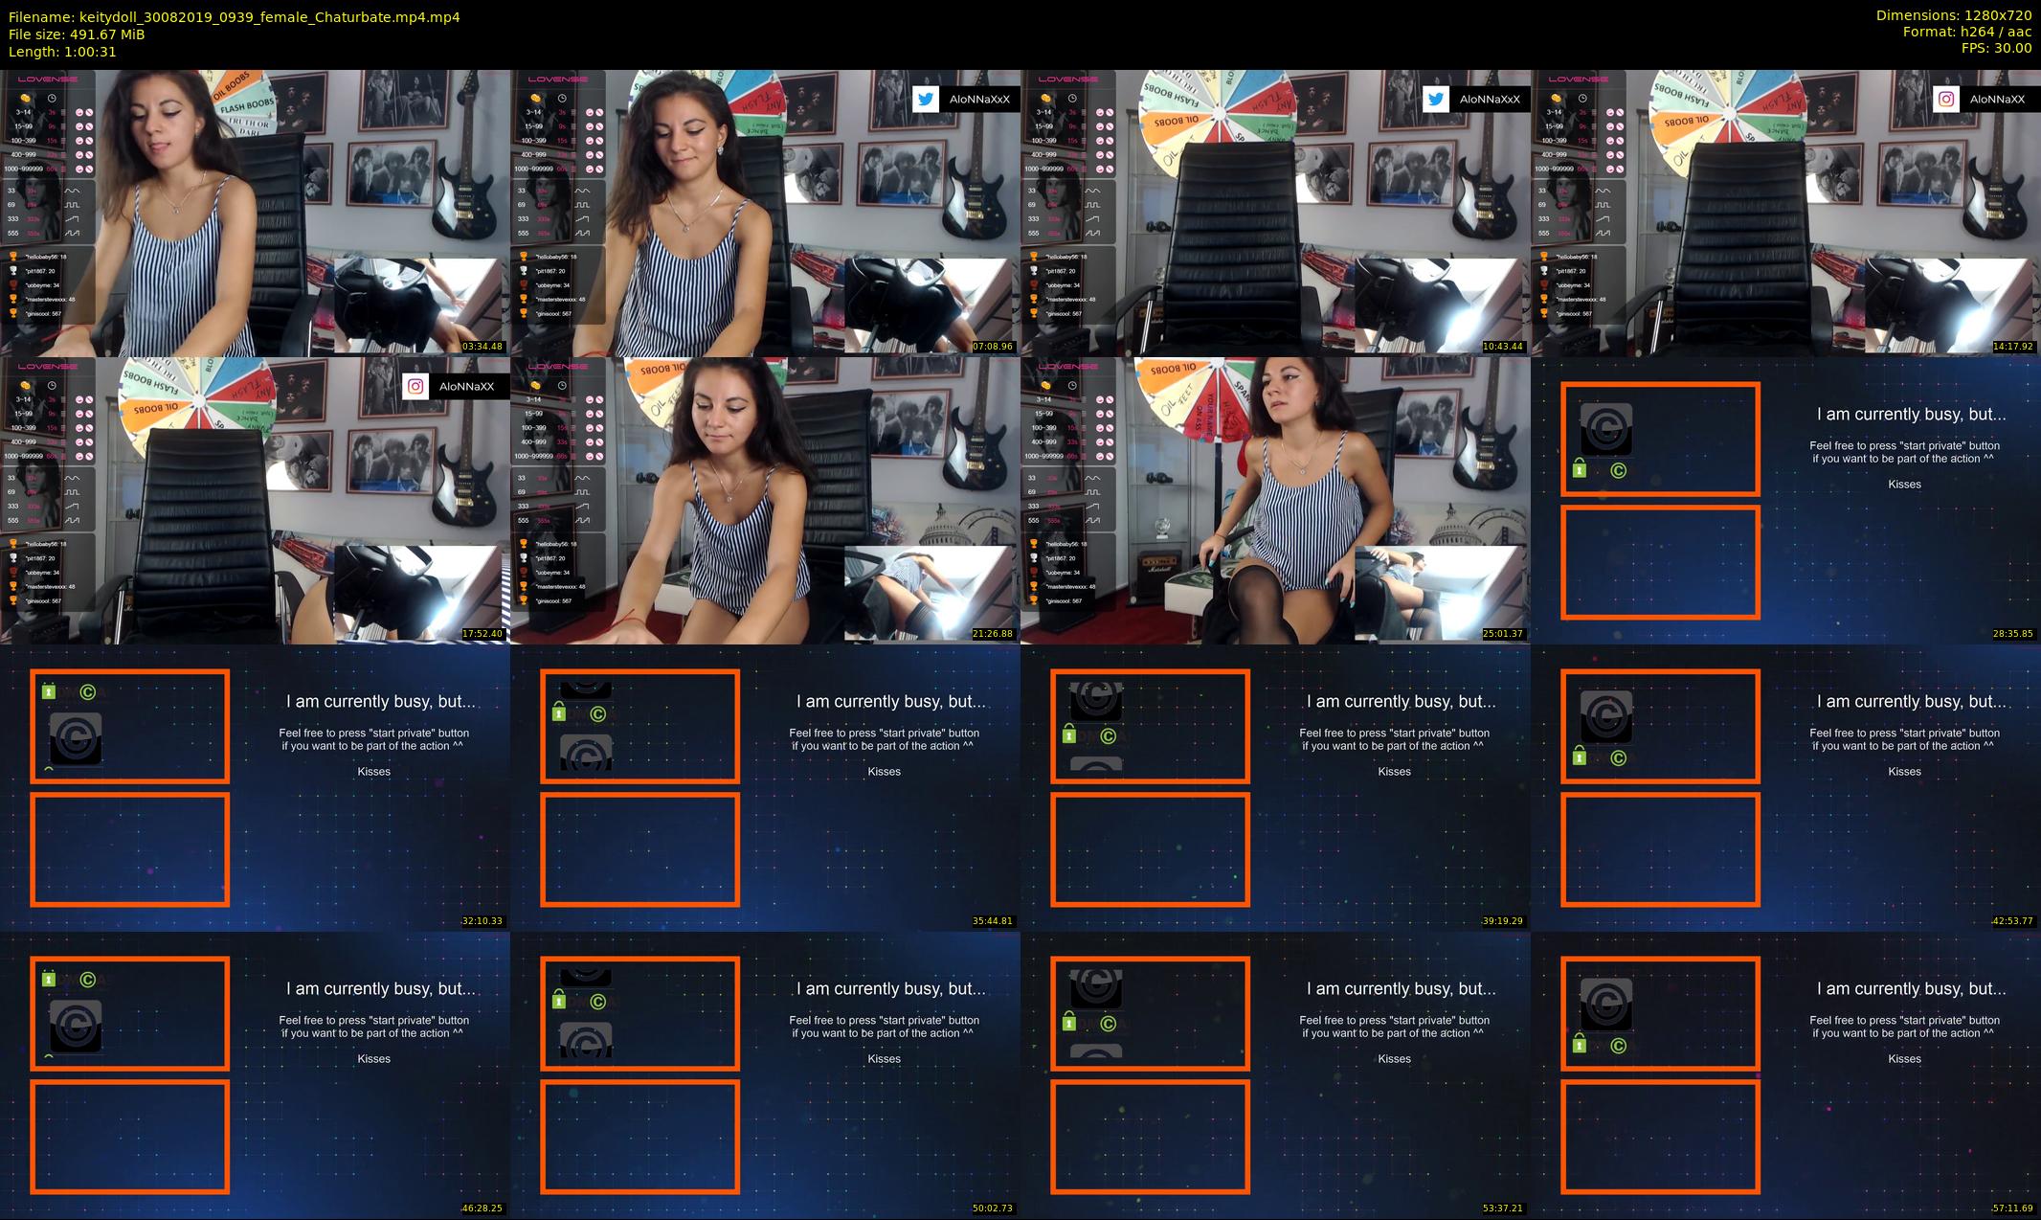Screen dimensions: 2041x1220
Task: Click 'I am currently busy' text at 28:35.85
Action: 1911,415
